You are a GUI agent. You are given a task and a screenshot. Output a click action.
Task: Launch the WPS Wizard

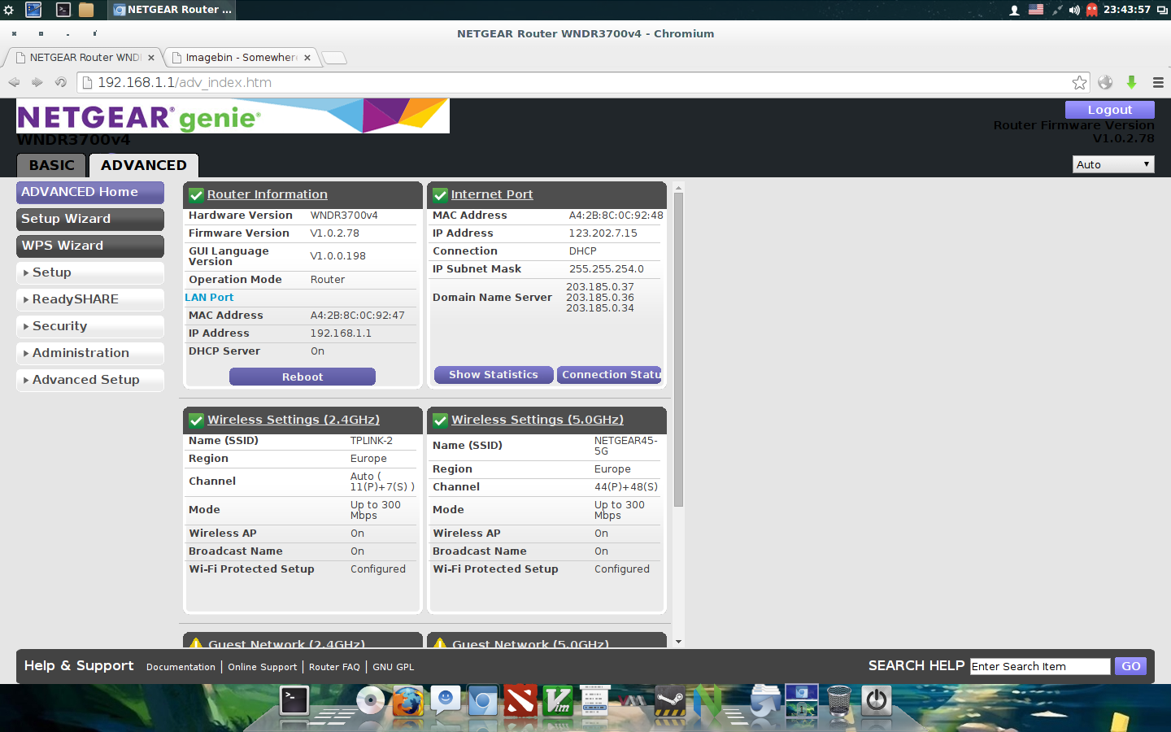90,246
